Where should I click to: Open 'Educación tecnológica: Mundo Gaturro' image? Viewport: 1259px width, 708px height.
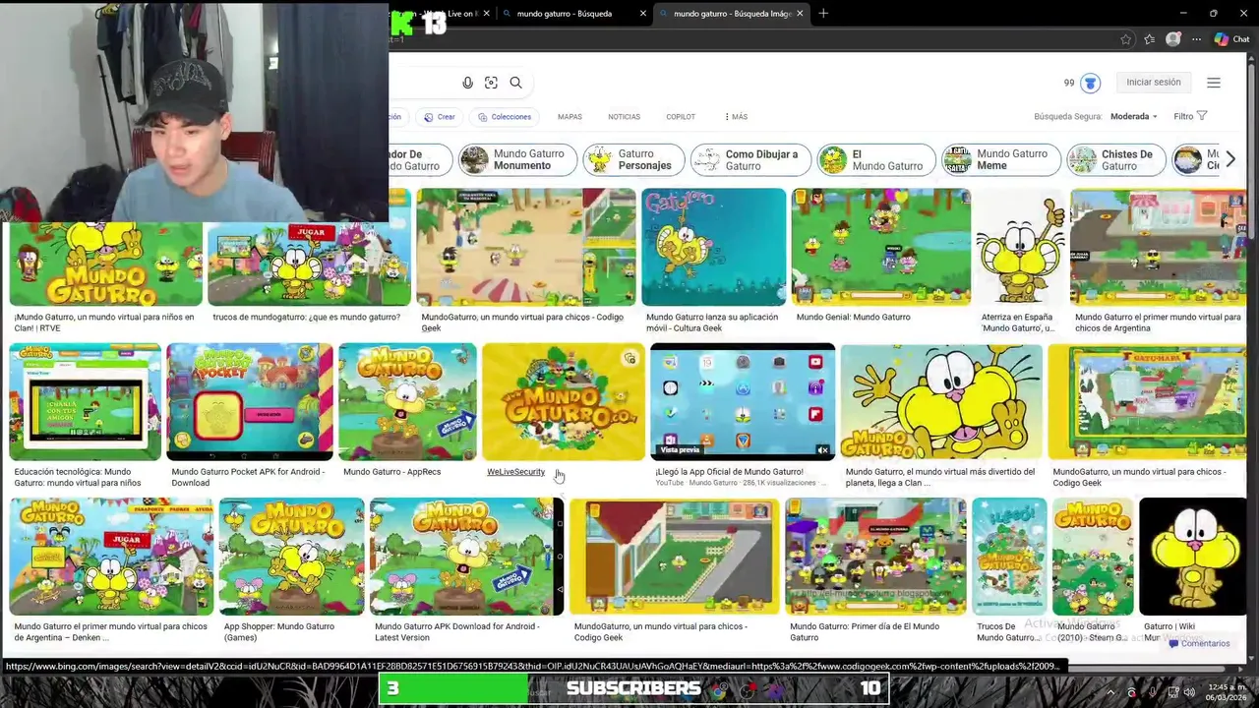(x=86, y=402)
